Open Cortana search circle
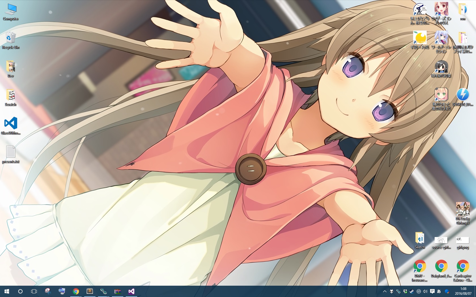This screenshot has height=297, width=476. coord(20,291)
